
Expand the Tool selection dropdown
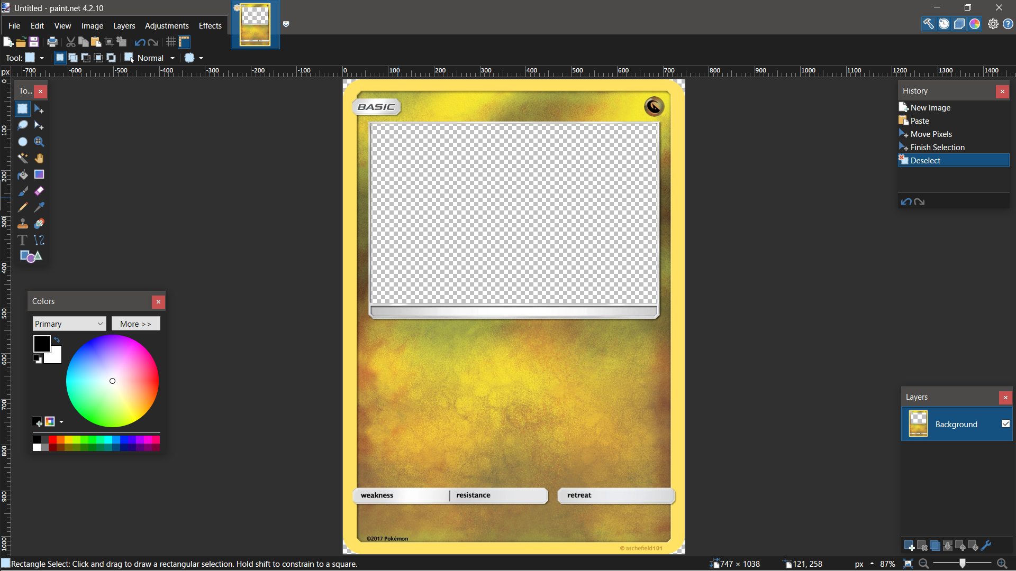pos(41,58)
